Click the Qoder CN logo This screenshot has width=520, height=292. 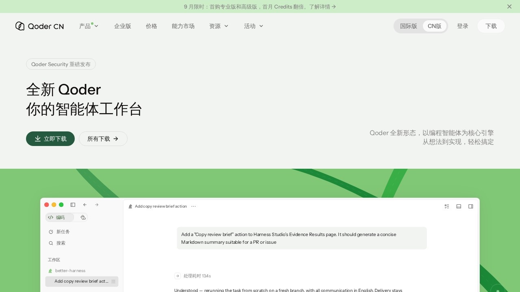[39, 26]
